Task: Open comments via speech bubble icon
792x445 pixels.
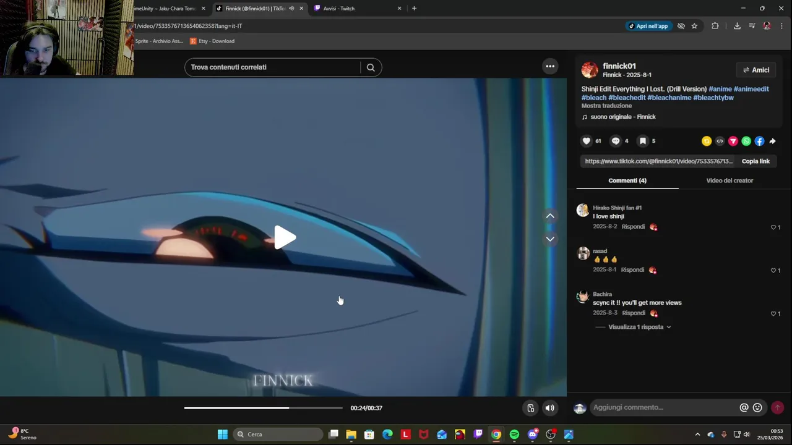Action: [x=616, y=141]
